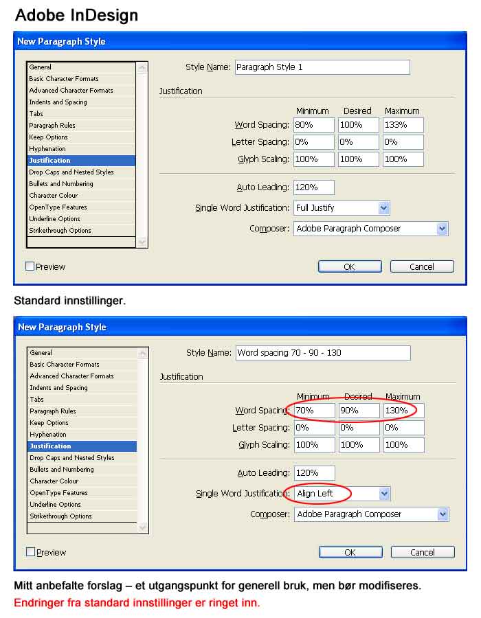Select Advanced Character Formats in bottom dialog
This screenshot has width=481, height=618.
coord(82,376)
